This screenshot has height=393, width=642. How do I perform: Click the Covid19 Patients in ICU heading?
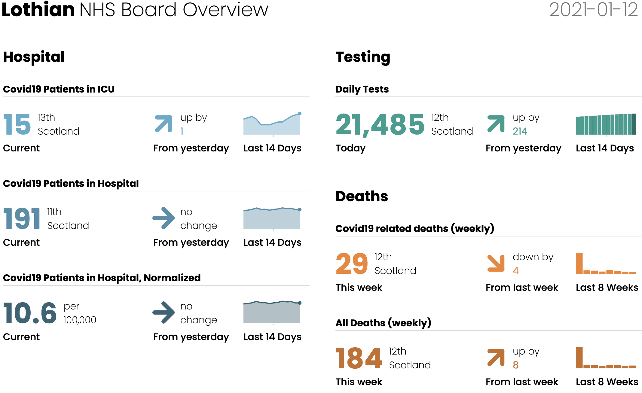pyautogui.click(x=59, y=89)
